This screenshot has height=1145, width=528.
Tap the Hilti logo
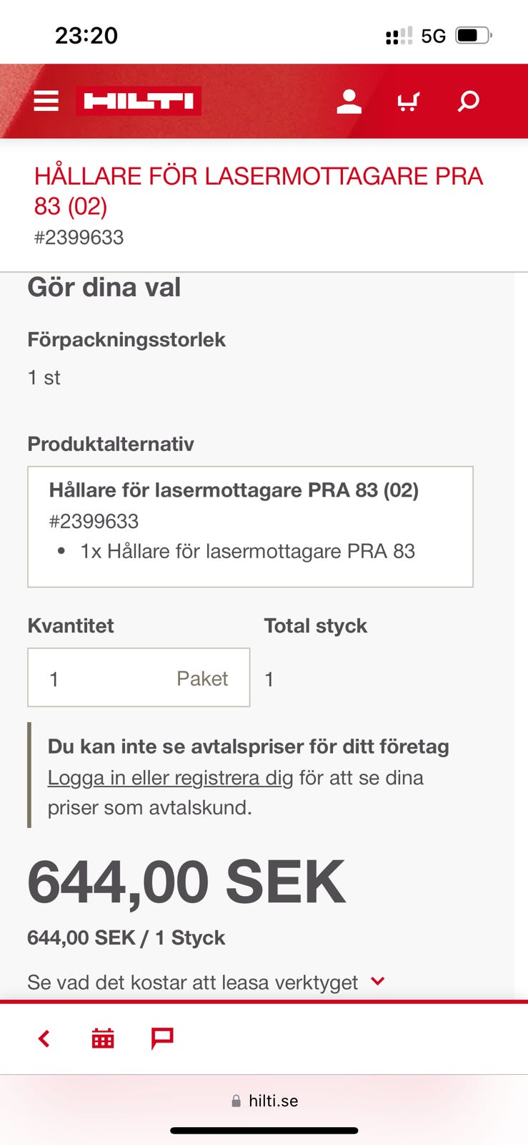point(139,101)
